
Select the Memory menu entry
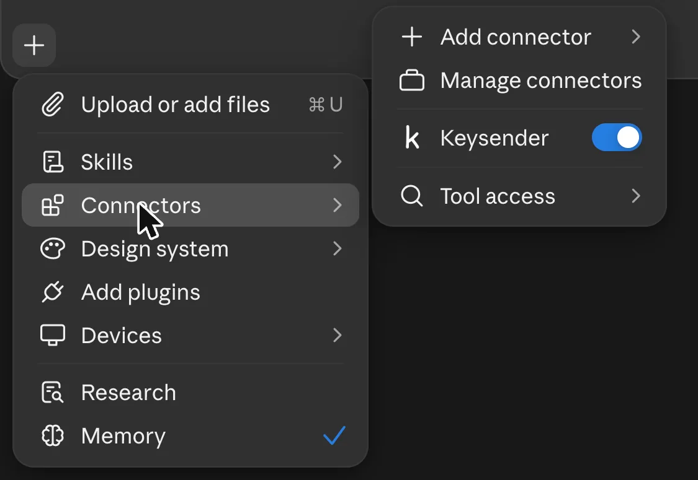pyautogui.click(x=190, y=435)
